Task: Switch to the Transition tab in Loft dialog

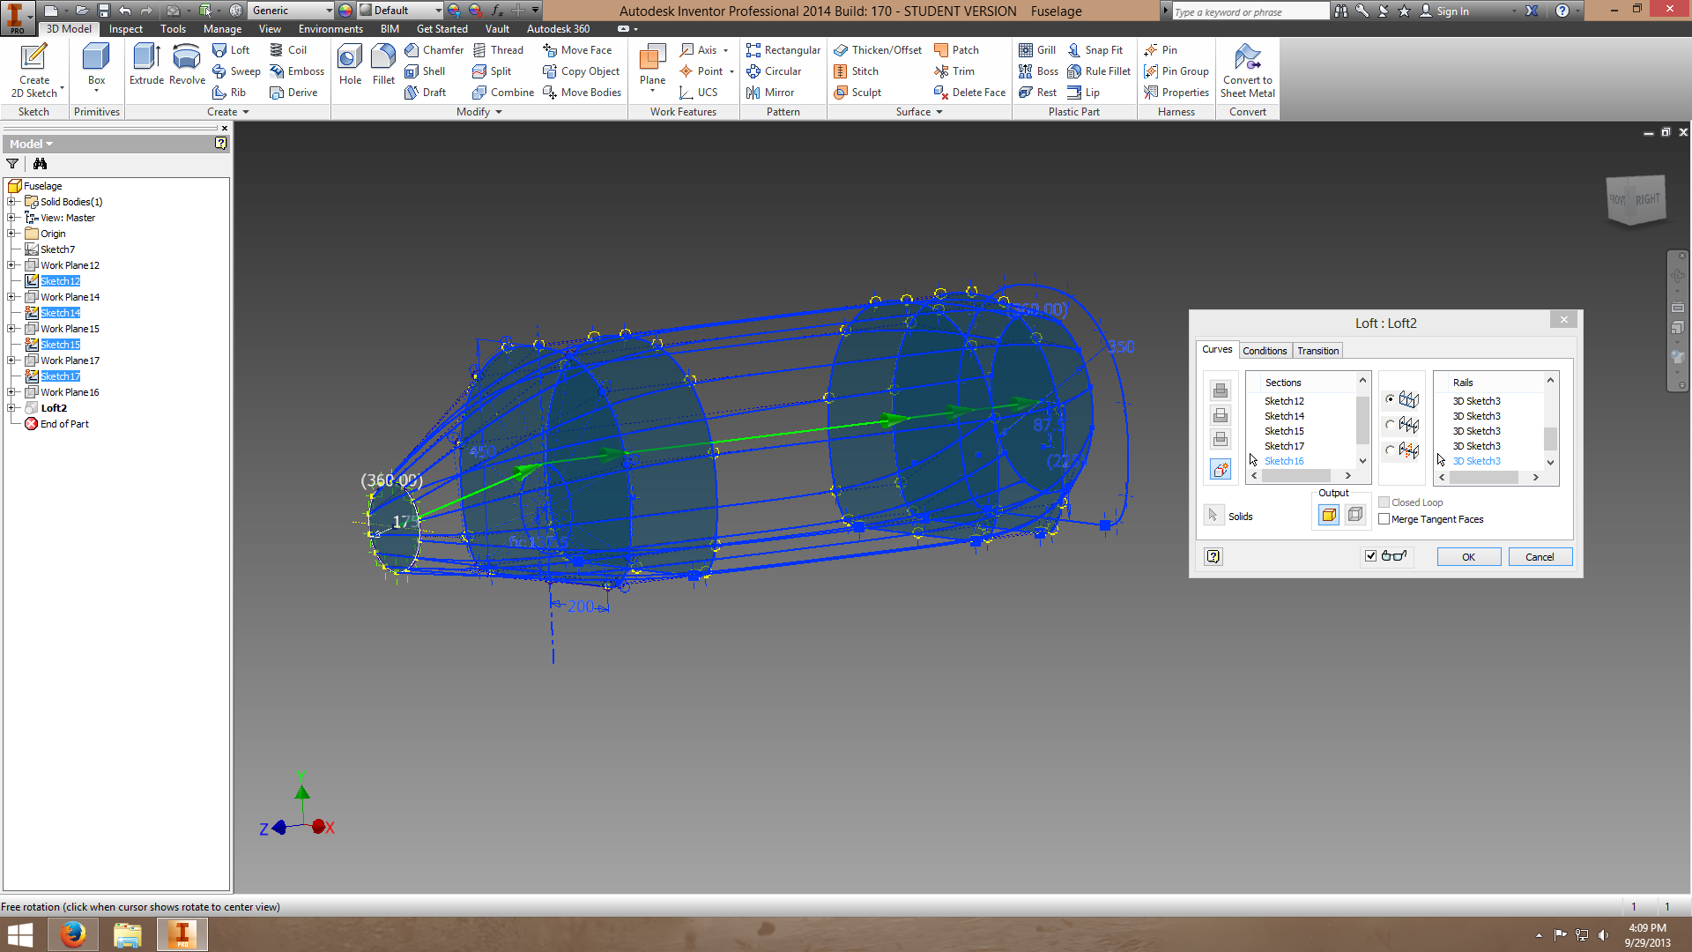Action: click(1317, 350)
